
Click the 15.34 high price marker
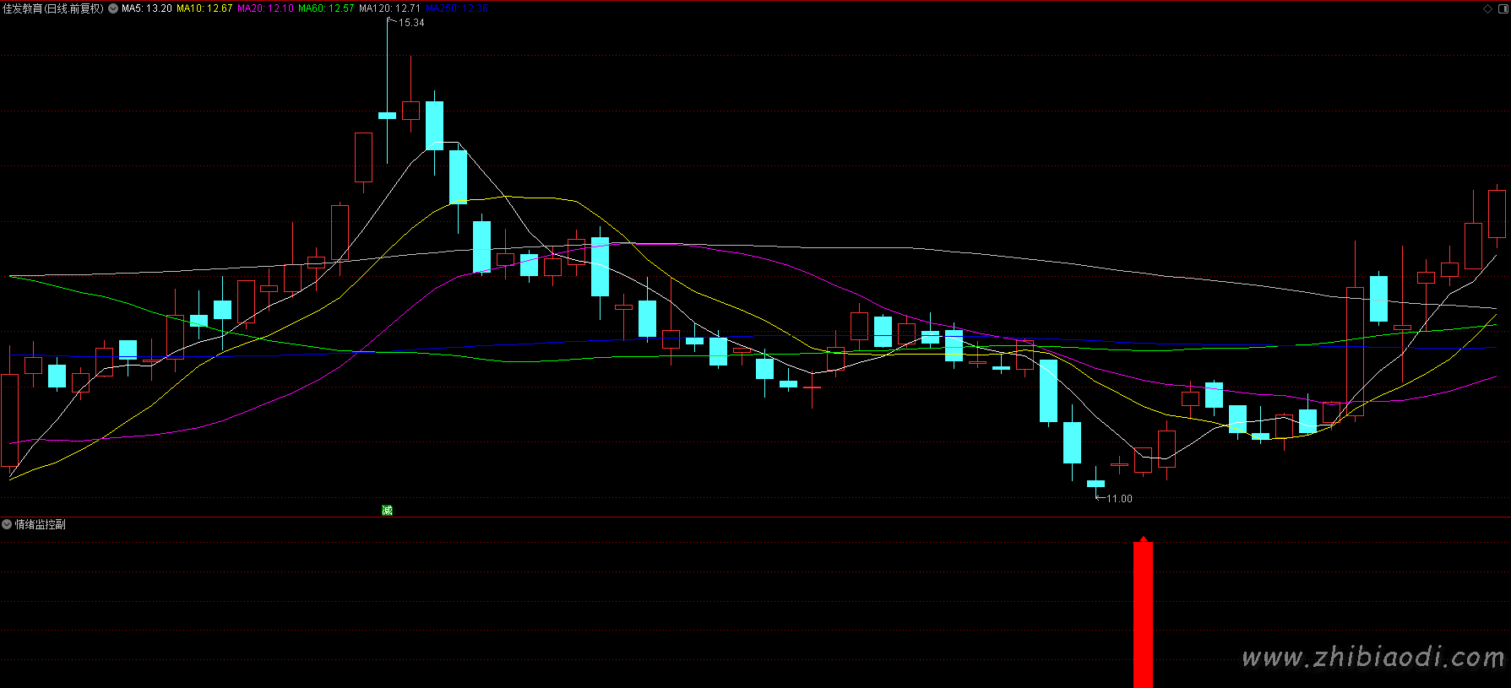click(x=411, y=23)
